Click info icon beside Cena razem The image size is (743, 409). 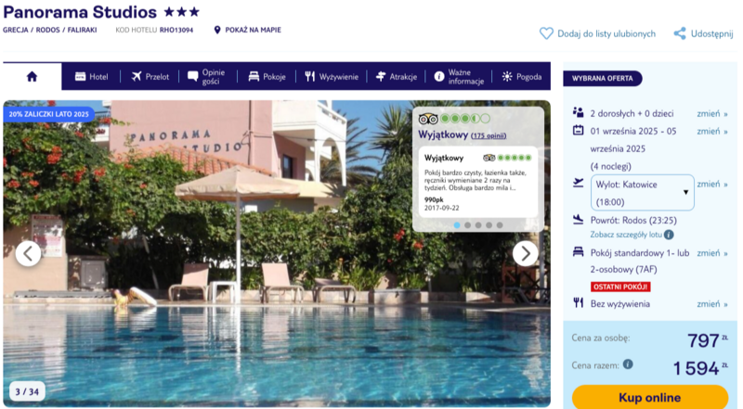click(628, 364)
